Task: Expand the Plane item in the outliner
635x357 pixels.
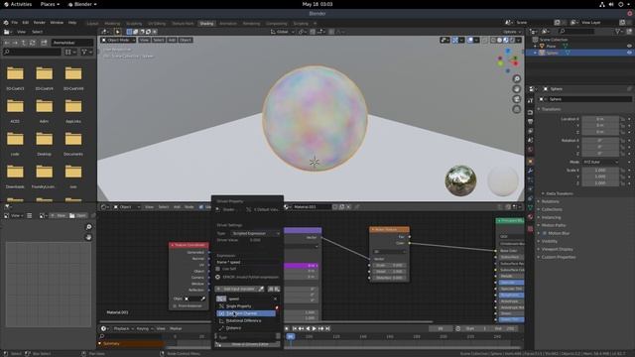Action: (535, 47)
